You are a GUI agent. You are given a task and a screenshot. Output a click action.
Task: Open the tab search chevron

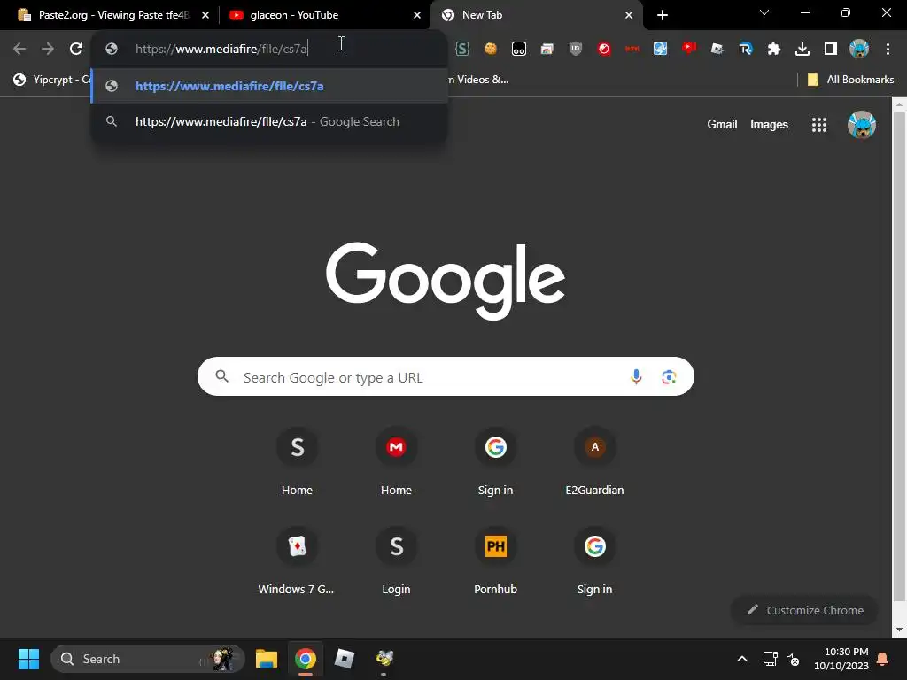pos(764,12)
